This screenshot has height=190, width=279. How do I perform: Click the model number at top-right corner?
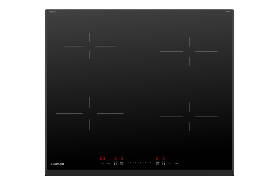pyautogui.click(x=228, y=11)
